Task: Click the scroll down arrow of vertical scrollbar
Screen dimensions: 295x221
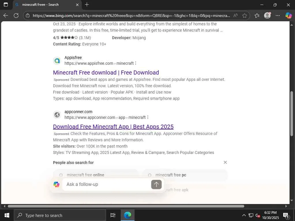Action: (292, 201)
